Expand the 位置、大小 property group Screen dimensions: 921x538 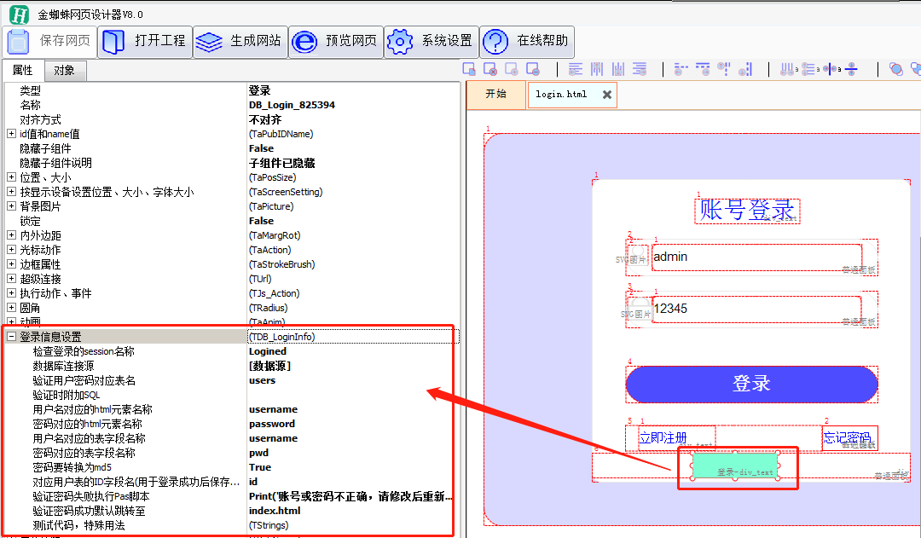(x=11, y=177)
